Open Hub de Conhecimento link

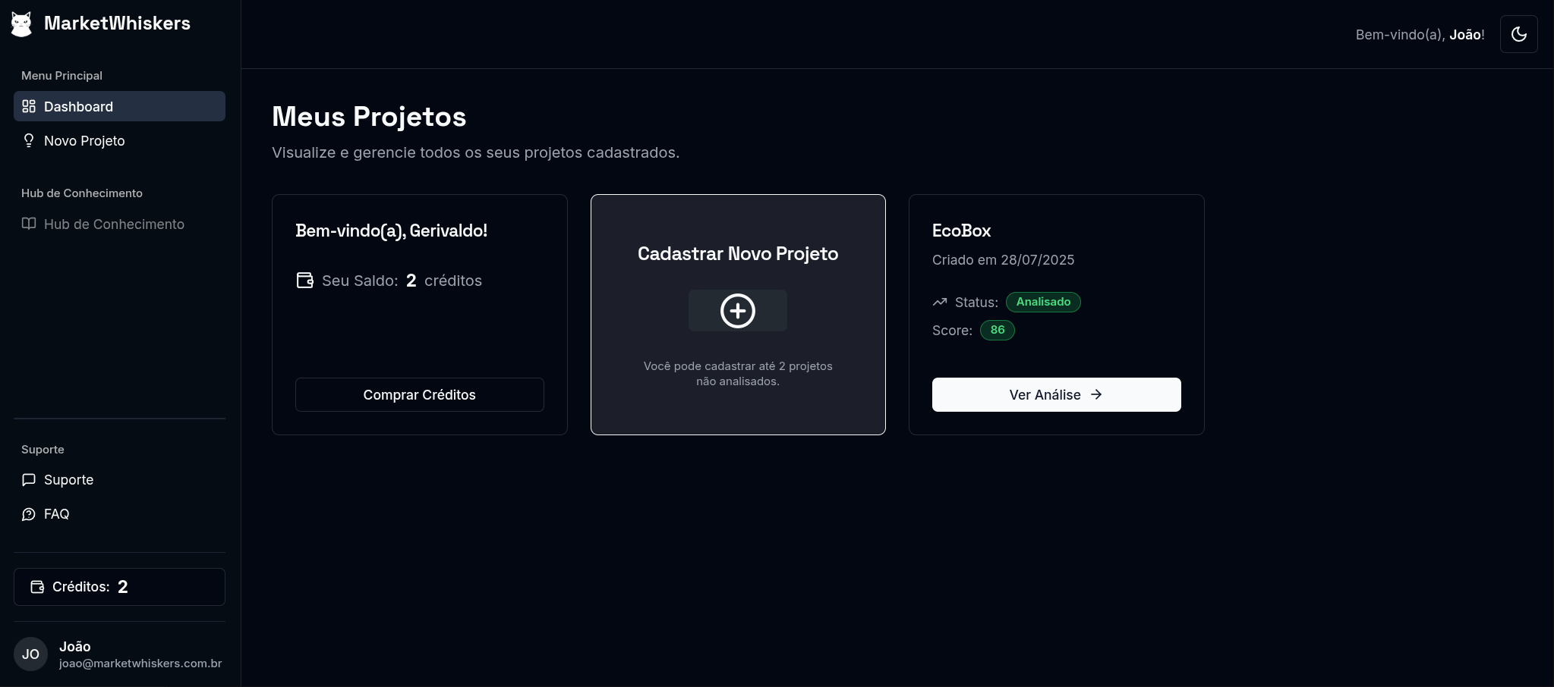(114, 224)
